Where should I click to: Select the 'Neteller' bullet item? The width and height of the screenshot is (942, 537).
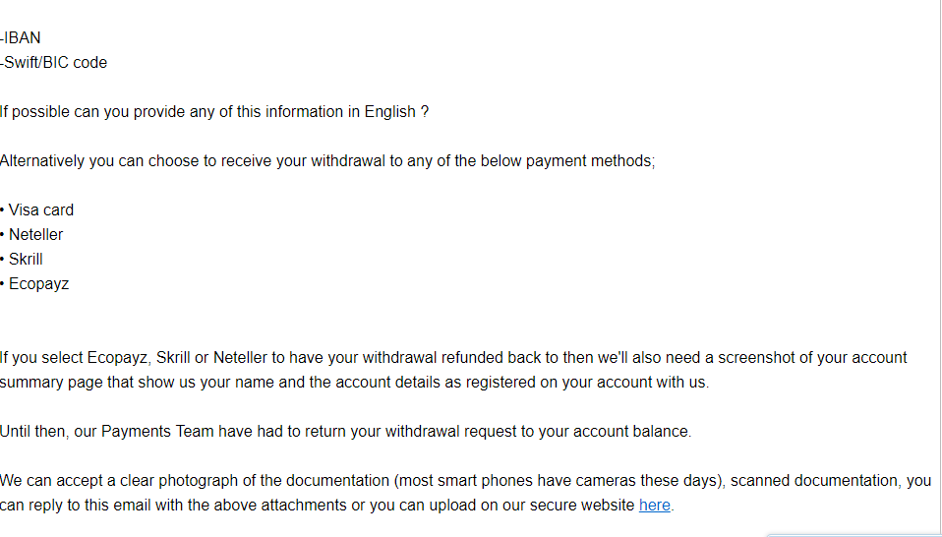tap(31, 235)
